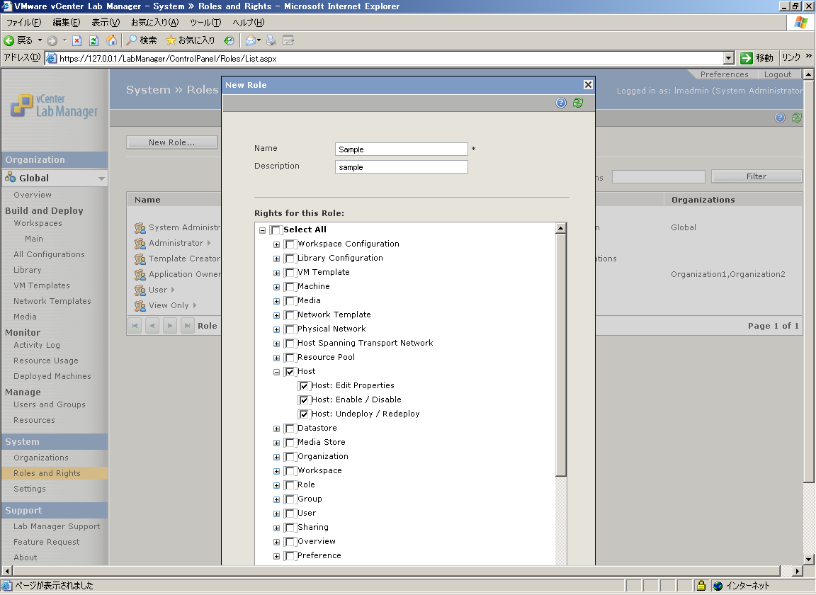This screenshot has height=595, width=816.
Task: Click the IE Forward arrow button
Action: (52, 40)
